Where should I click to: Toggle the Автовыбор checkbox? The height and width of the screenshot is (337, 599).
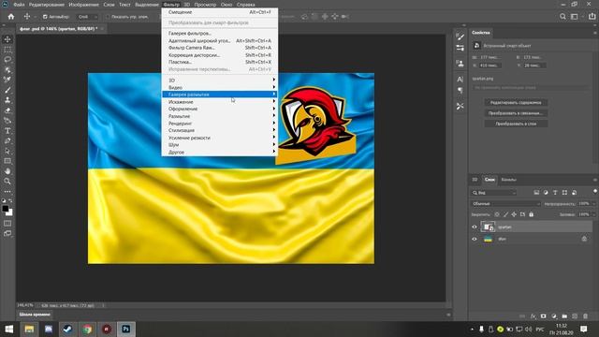point(45,17)
